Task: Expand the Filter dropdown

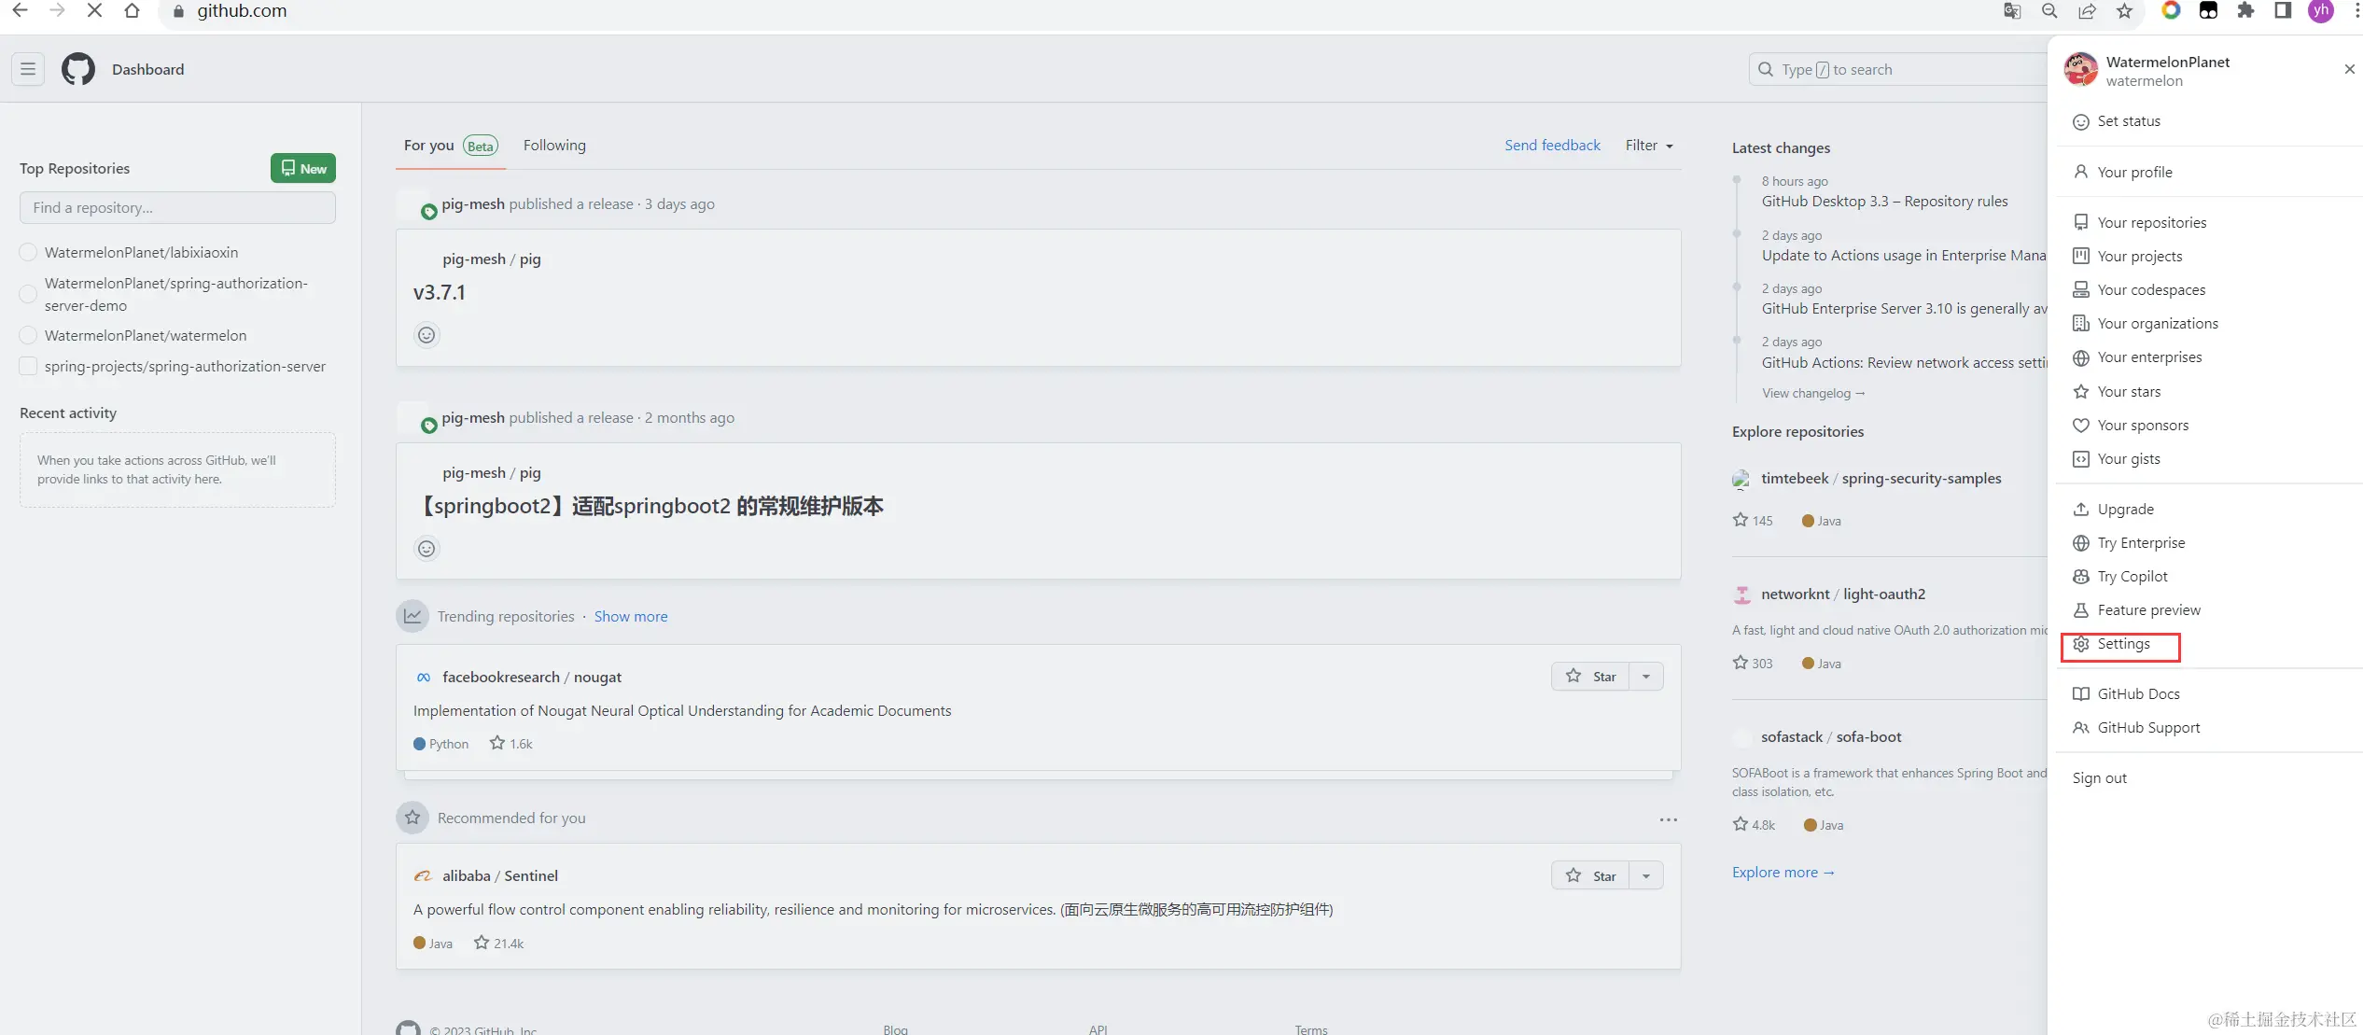Action: [1648, 146]
